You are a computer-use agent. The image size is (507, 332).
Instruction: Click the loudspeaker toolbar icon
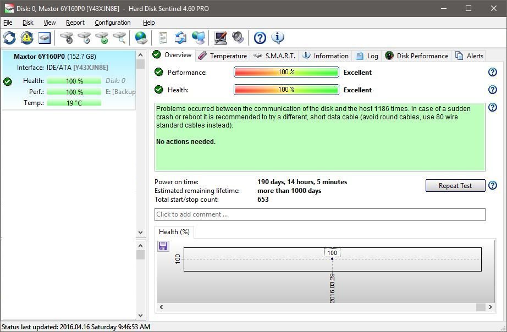238,38
